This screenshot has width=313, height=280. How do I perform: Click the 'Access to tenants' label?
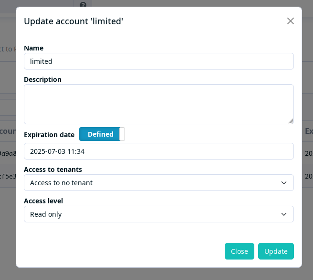click(x=53, y=170)
